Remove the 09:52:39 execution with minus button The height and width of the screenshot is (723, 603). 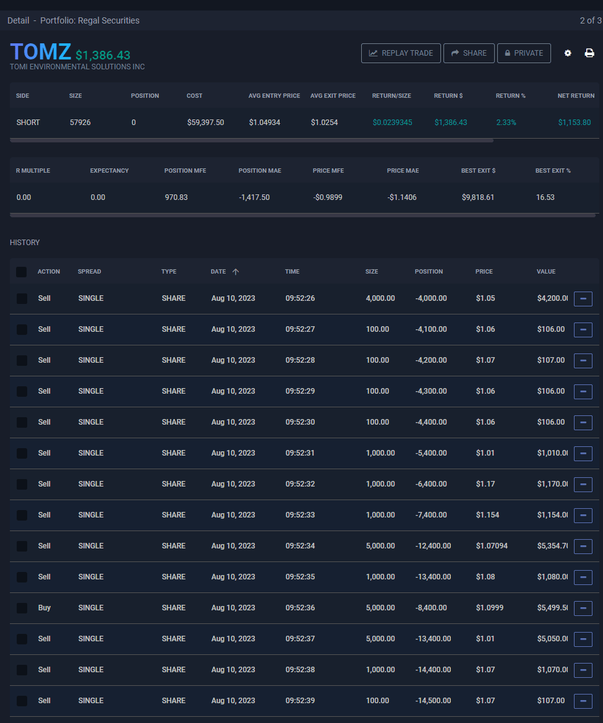pyautogui.click(x=583, y=701)
